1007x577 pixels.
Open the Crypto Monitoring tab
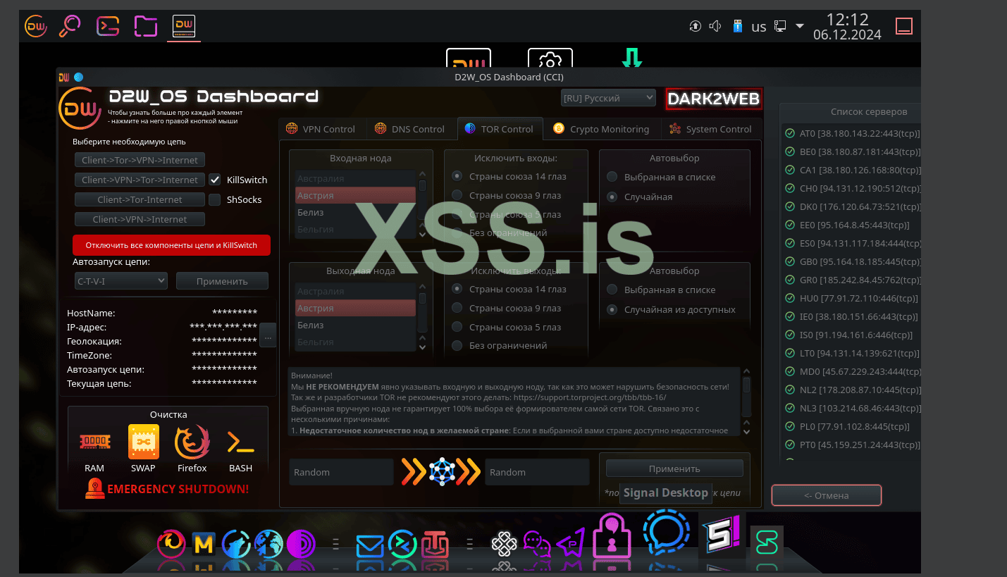click(601, 129)
